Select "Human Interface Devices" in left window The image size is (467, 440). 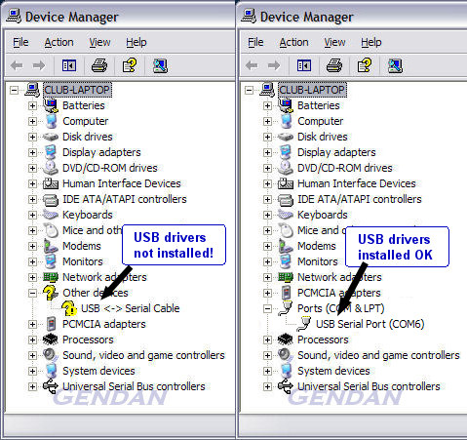pos(122,183)
